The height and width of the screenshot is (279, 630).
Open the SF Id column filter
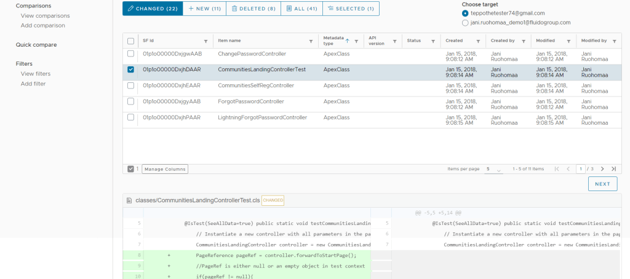[206, 41]
